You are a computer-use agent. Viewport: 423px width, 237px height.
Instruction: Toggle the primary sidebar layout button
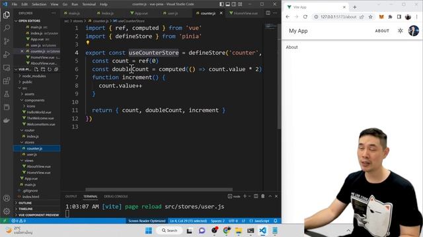click(221, 4)
